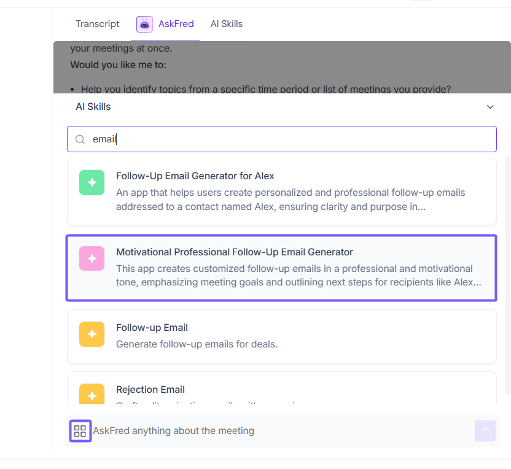Collapse the AI Skills panel chevron
Image resolution: width=511 pixels, height=469 pixels.
[x=490, y=107]
